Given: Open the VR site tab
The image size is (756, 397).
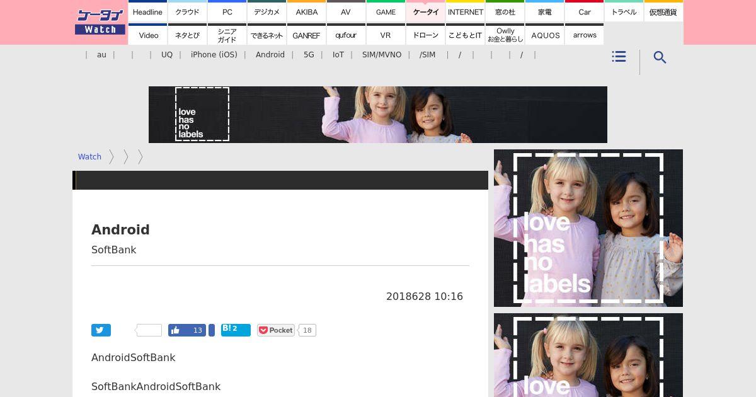Looking at the screenshot, I should coord(386,35).
